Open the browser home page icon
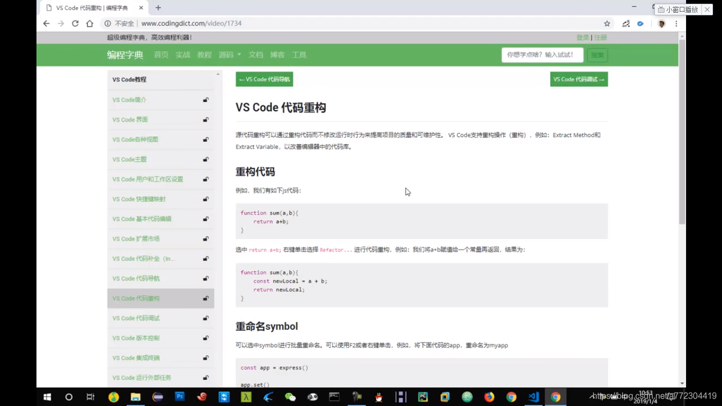This screenshot has width=722, height=406. 90,24
